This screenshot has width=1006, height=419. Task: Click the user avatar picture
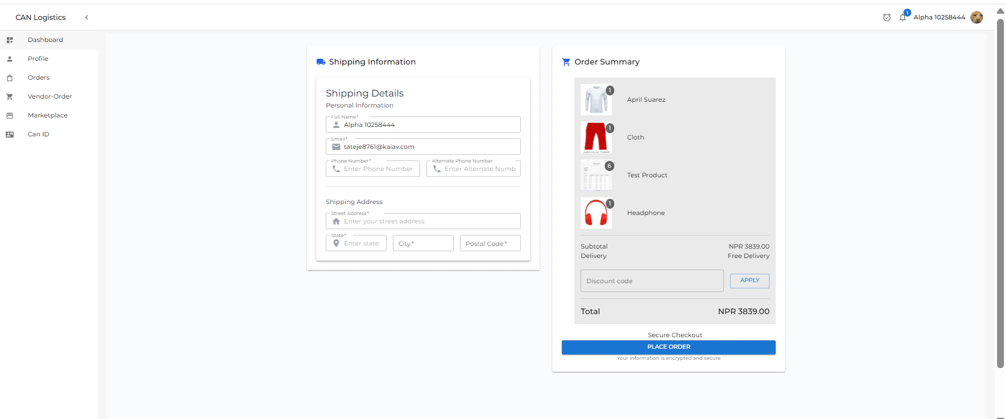click(977, 17)
